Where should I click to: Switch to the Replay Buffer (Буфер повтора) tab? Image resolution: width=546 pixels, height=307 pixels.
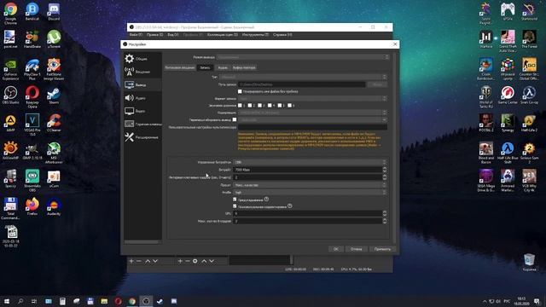coord(244,67)
